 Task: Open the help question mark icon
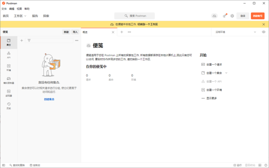pyautogui.click(x=266, y=165)
